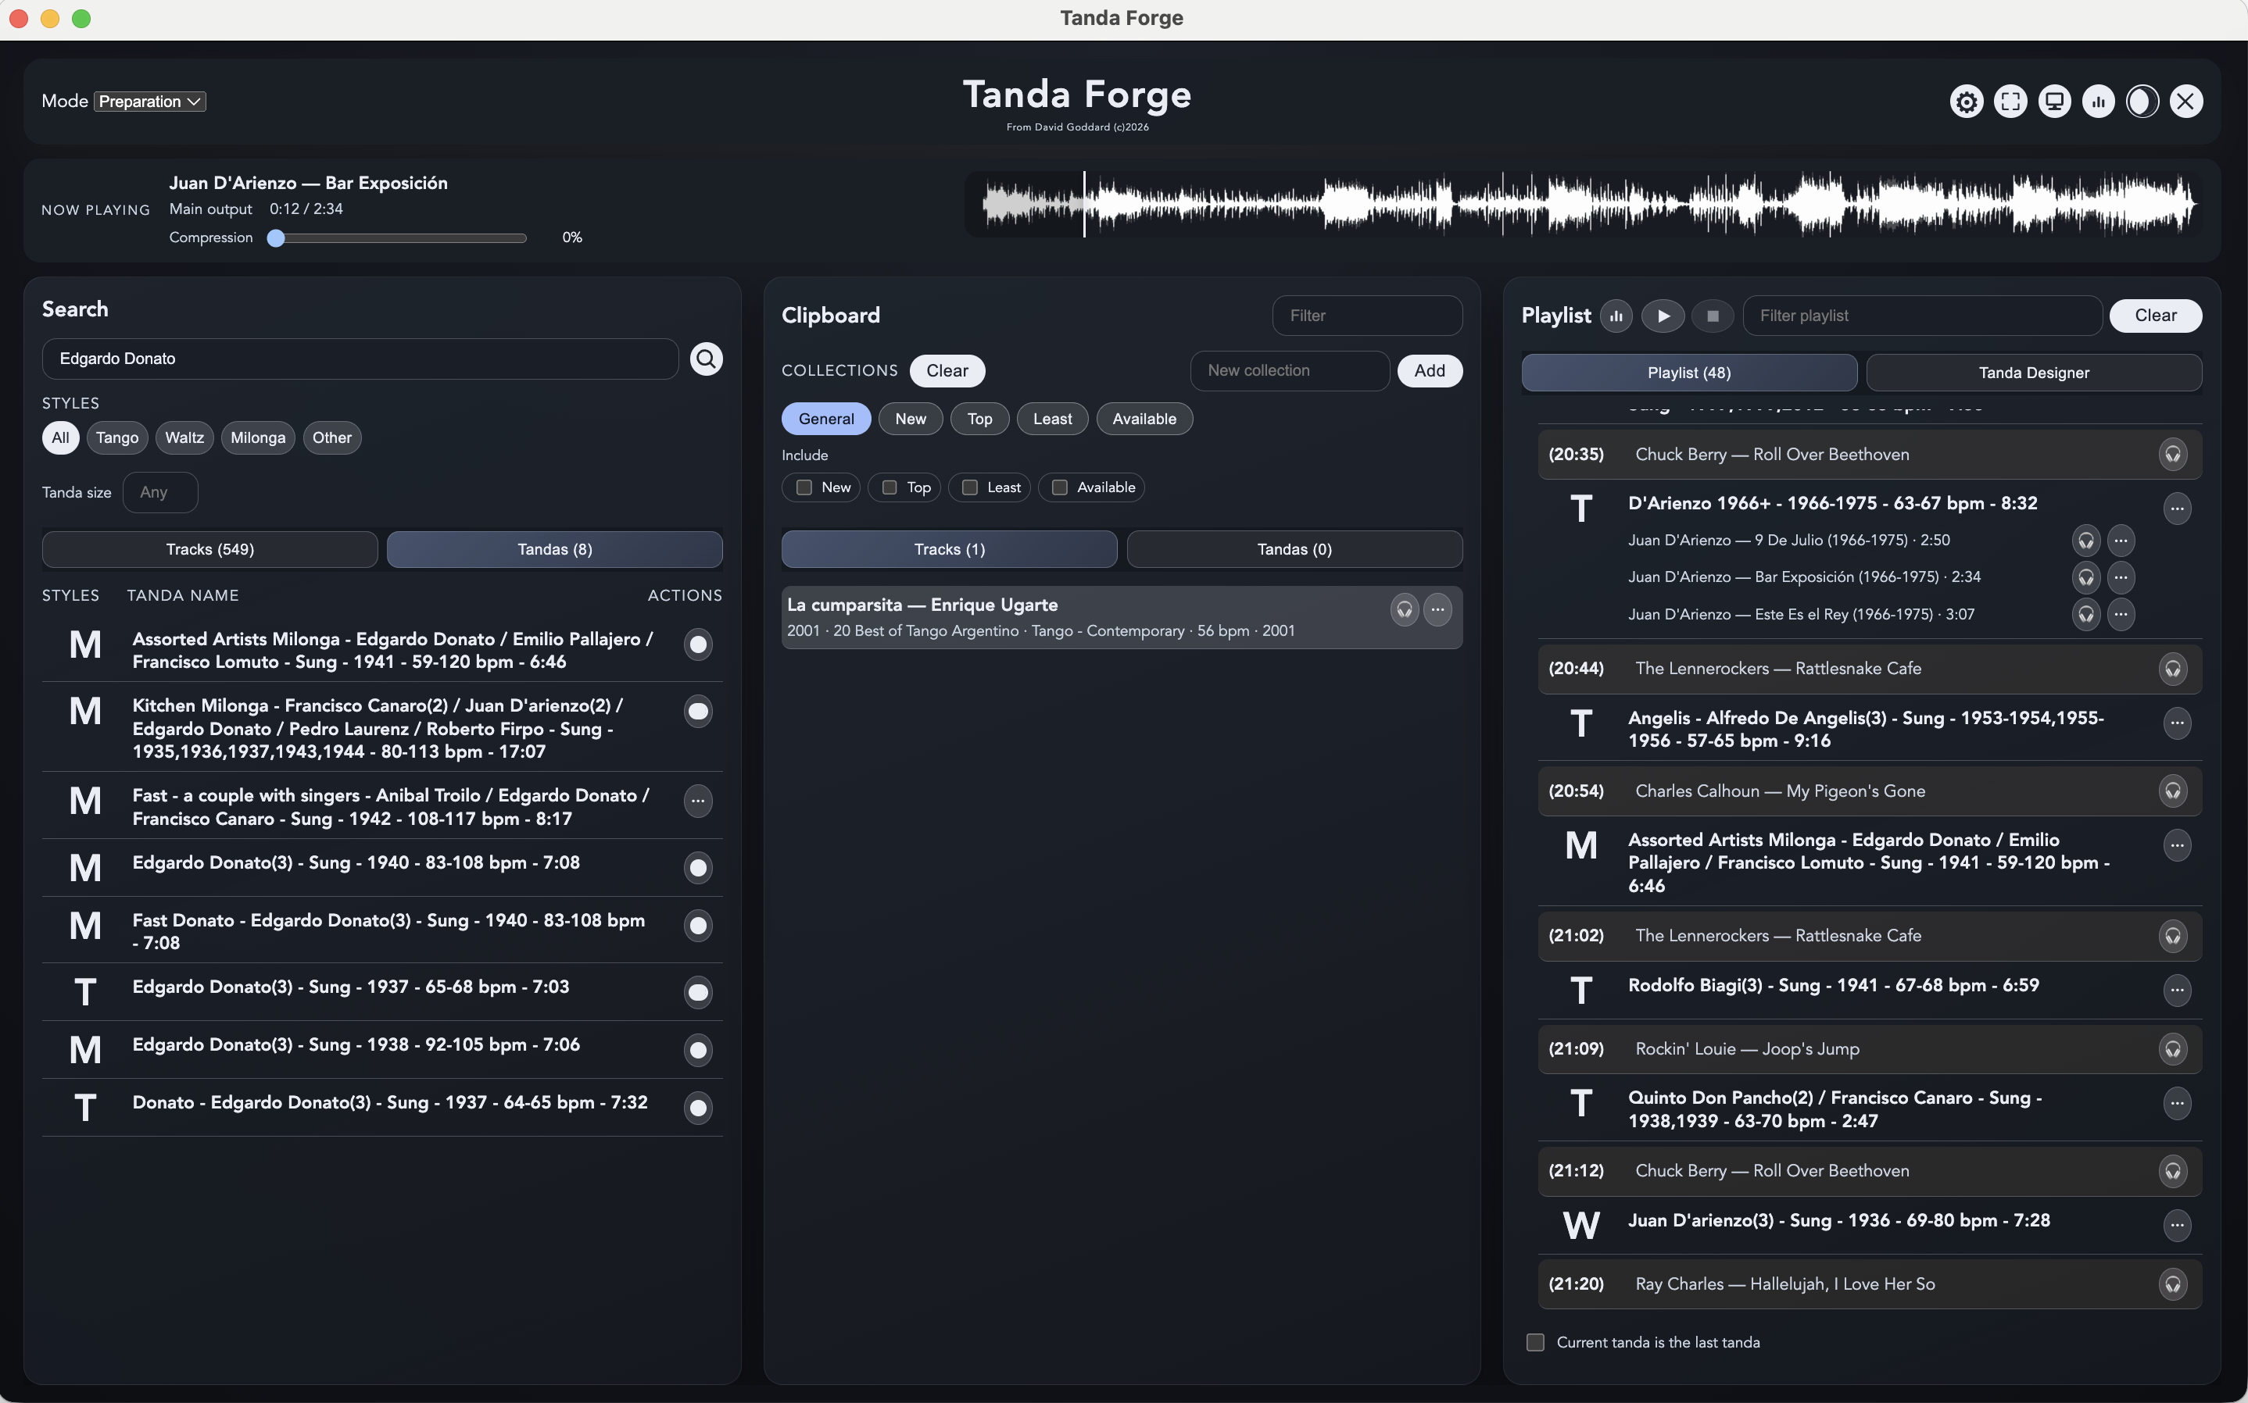2248x1403 pixels.
Task: Check the Include Available checkbox
Action: [1060, 488]
